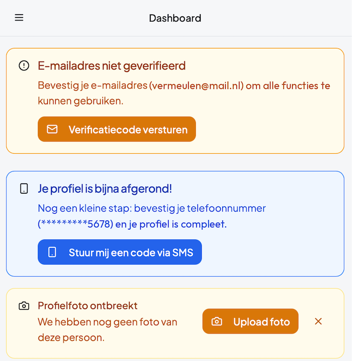Viewport: 354px width, 361px height.
Task: Click the Upload foto button
Action: coord(250,321)
